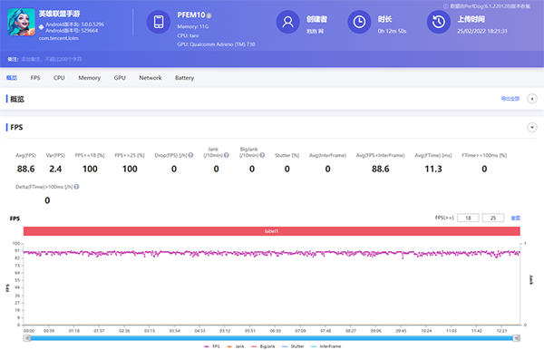Open help icon beside Delta(FTime)>100ms
The image size is (544, 350).
pos(76,187)
